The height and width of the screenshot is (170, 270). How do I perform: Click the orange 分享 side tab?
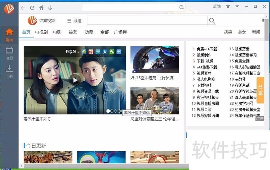[x=260, y=90]
